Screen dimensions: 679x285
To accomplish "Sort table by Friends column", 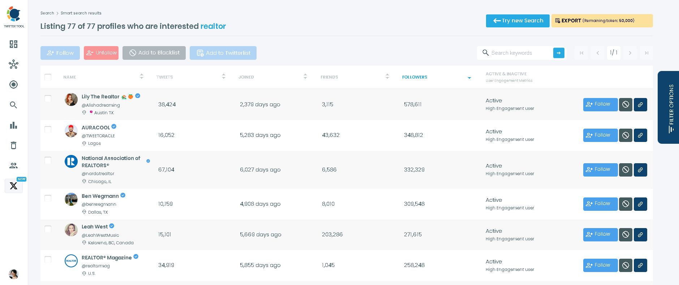I will (387, 76).
